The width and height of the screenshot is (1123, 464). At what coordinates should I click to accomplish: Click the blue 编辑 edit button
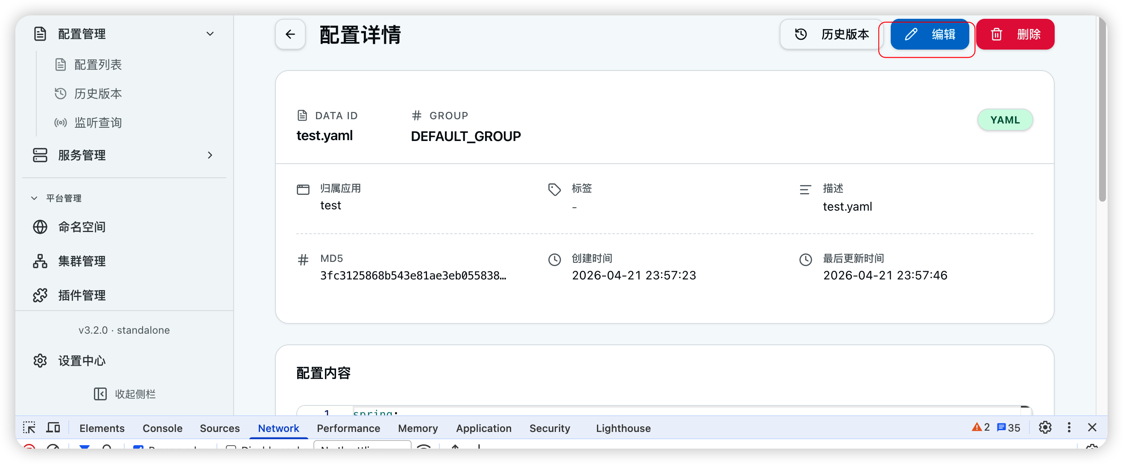930,35
